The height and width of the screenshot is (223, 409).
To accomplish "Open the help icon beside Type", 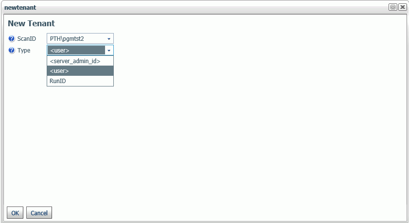I will [x=12, y=50].
